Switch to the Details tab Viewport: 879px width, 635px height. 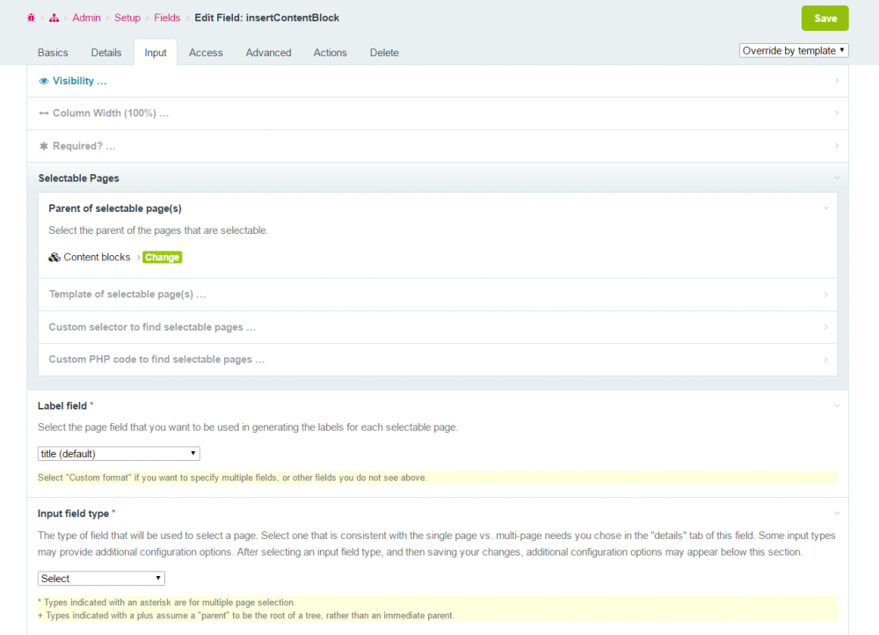click(106, 53)
